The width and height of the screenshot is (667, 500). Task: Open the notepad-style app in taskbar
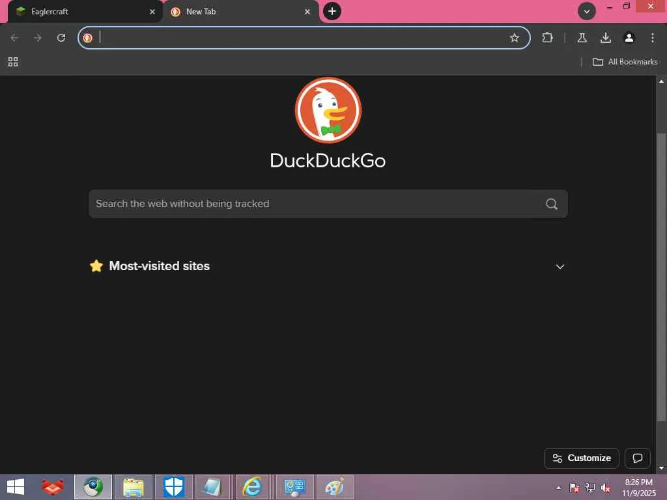click(213, 487)
